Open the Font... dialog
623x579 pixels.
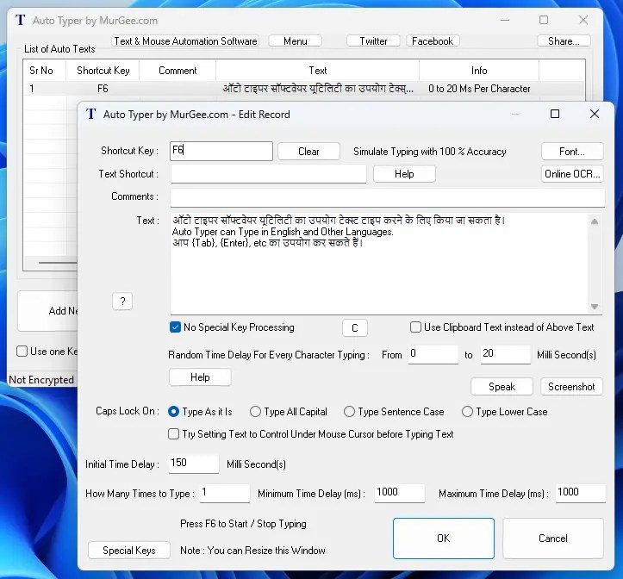click(x=572, y=152)
